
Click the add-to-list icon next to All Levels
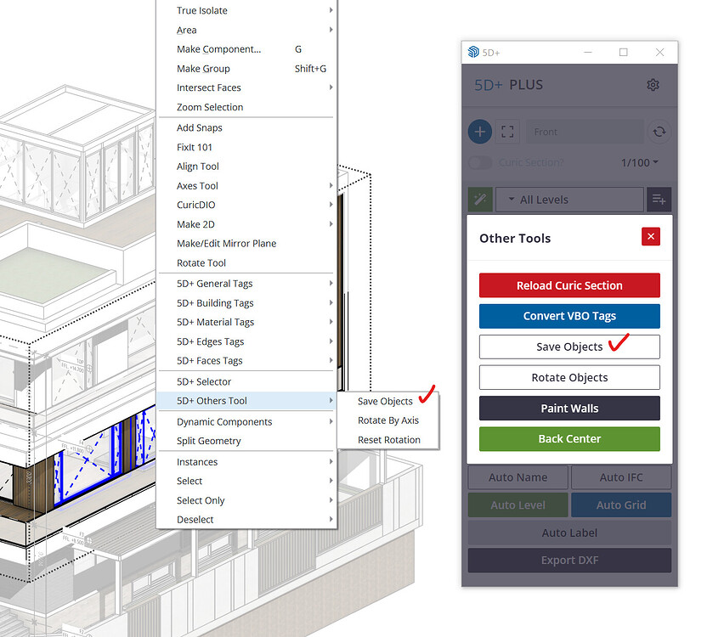click(659, 199)
